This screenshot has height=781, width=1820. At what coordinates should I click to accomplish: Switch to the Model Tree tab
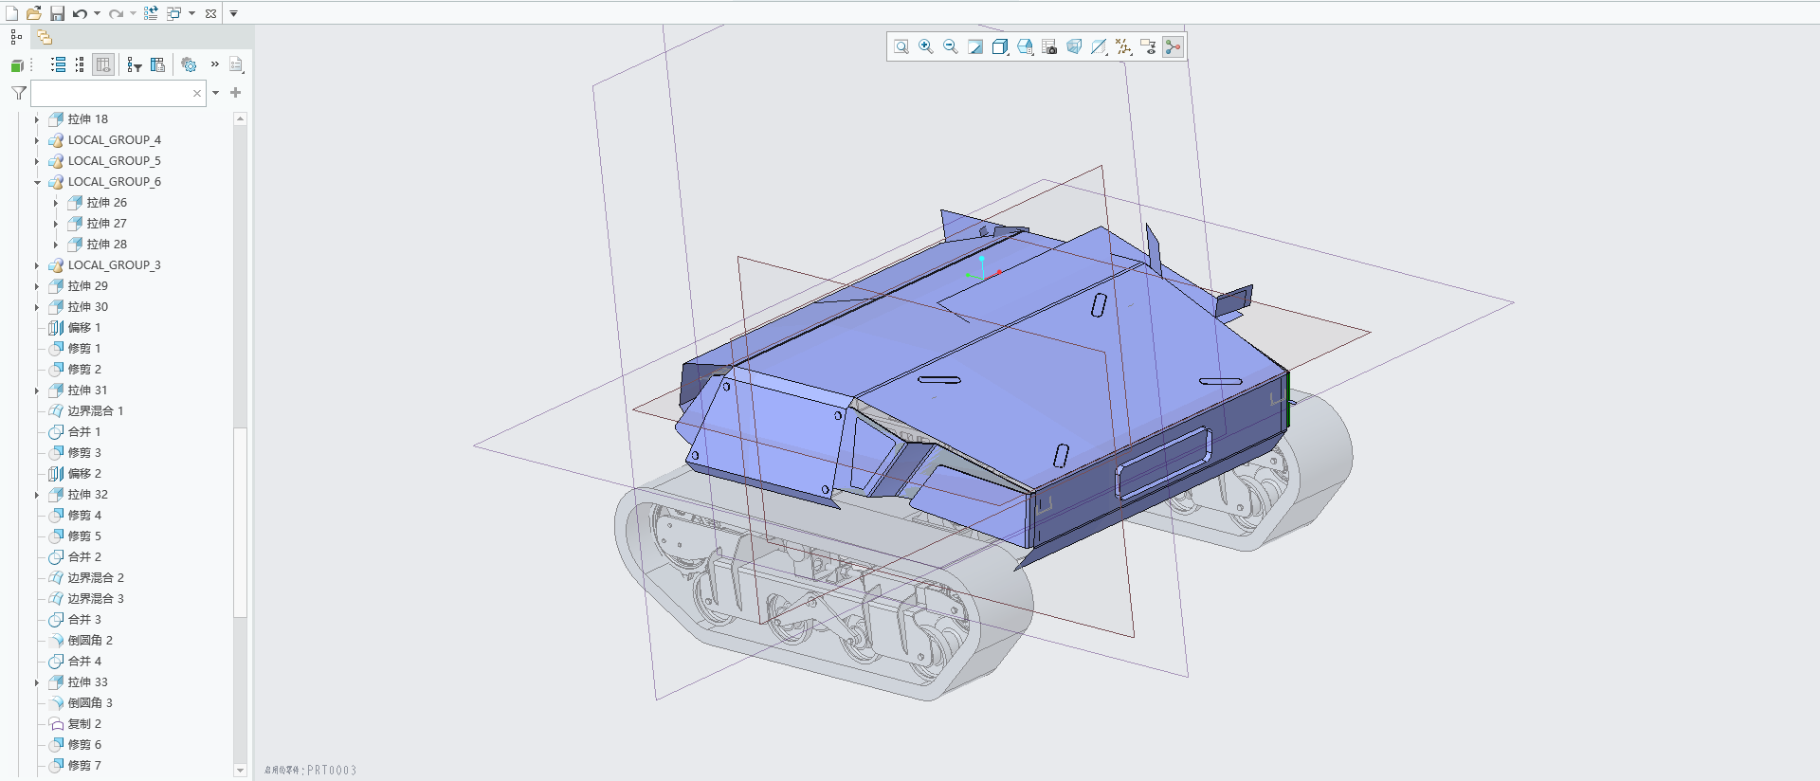pyautogui.click(x=16, y=37)
